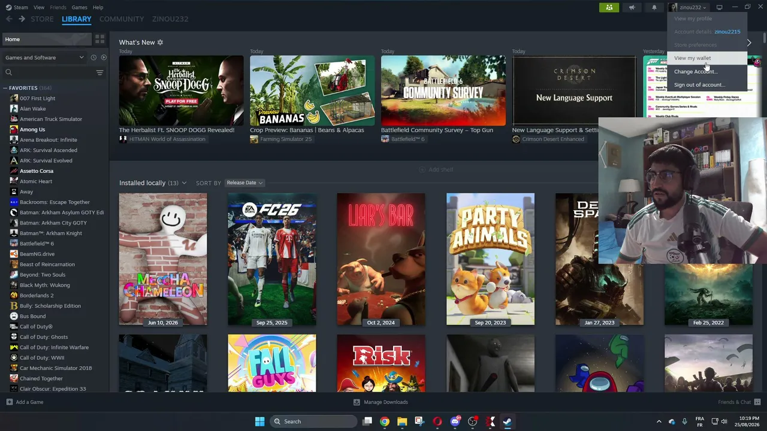Viewport: 767px width, 431px height.
Task: Select Among Us in the game list
Action: pyautogui.click(x=32, y=129)
